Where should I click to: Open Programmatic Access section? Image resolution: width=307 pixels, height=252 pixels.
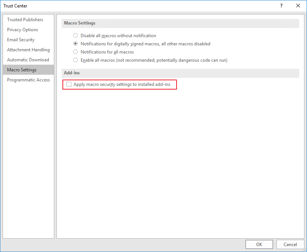[x=28, y=80]
